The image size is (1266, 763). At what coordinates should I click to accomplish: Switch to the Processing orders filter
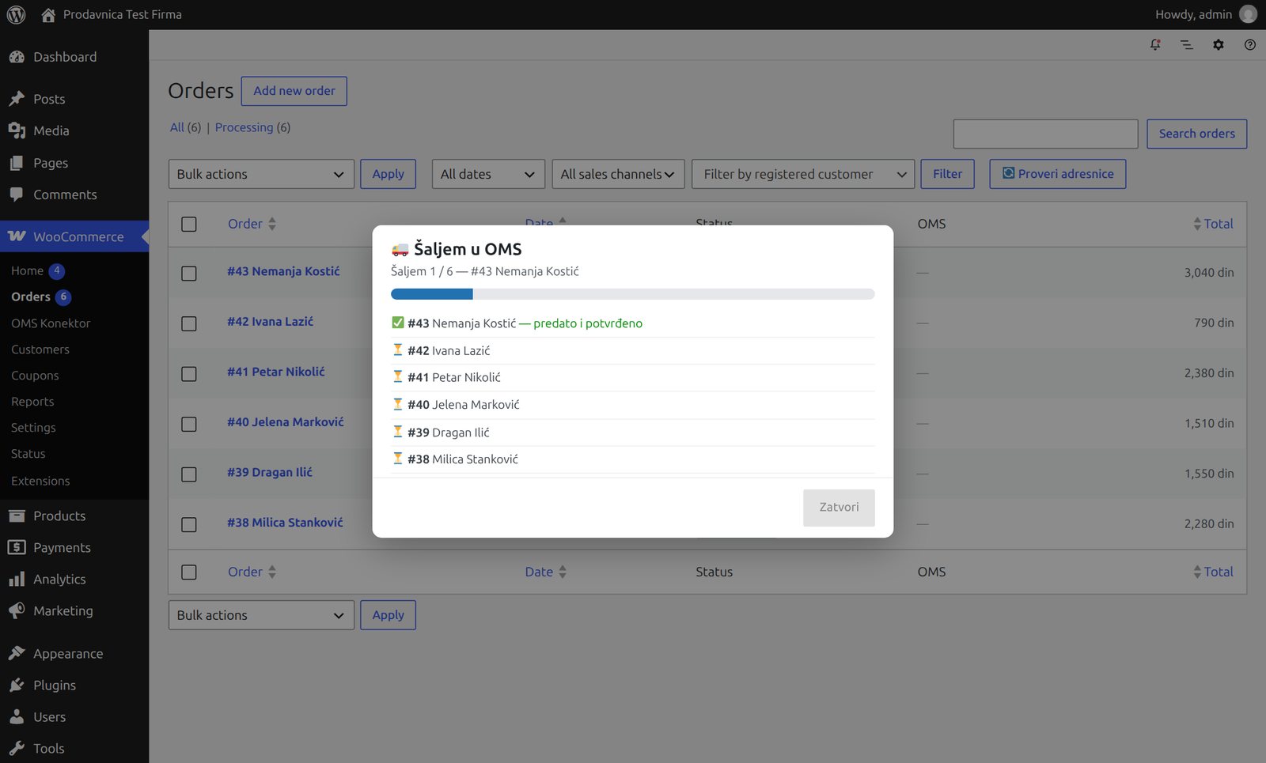pos(244,127)
